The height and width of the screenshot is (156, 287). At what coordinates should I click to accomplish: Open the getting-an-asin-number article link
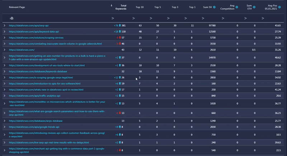[x=57, y=57]
